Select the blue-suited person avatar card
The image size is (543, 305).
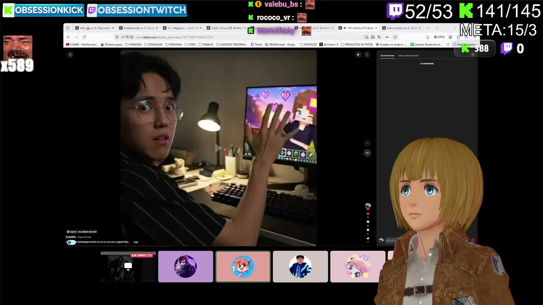click(300, 266)
